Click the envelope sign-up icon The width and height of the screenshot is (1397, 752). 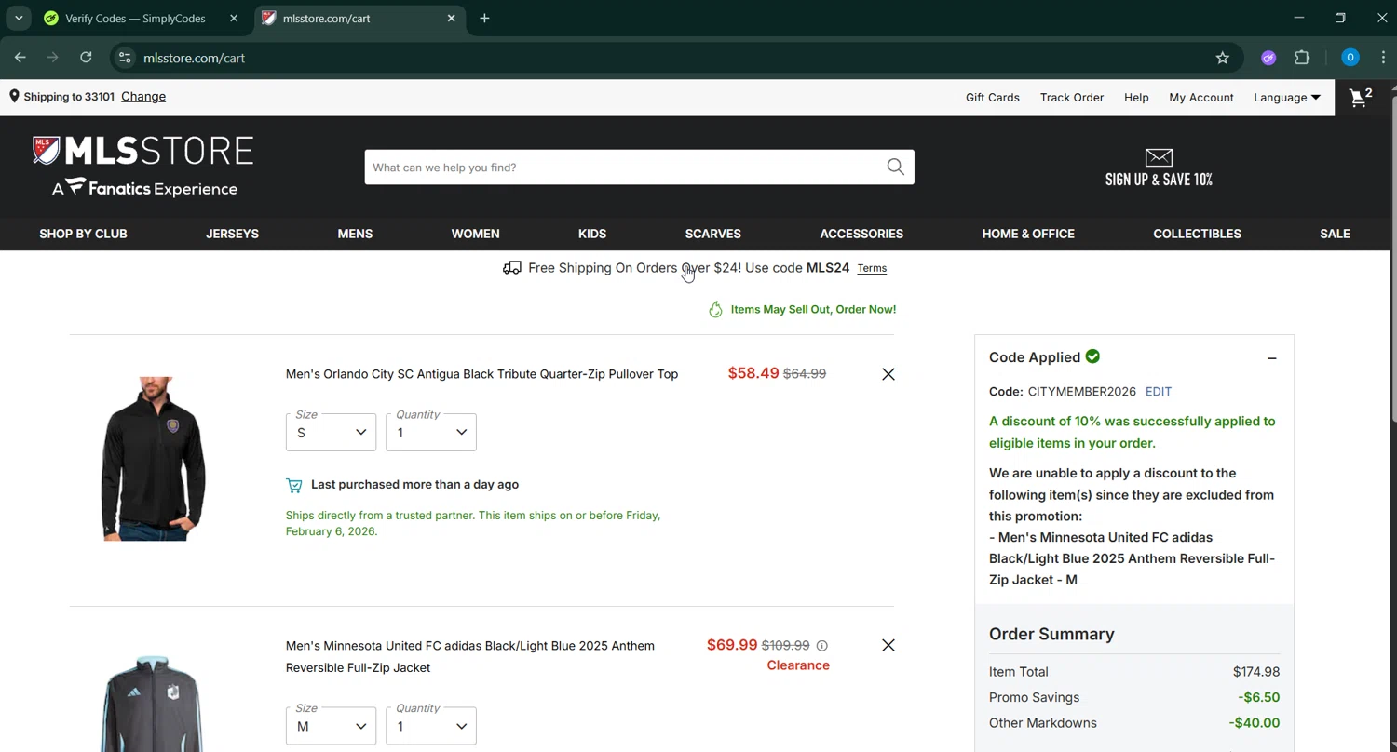click(x=1159, y=157)
